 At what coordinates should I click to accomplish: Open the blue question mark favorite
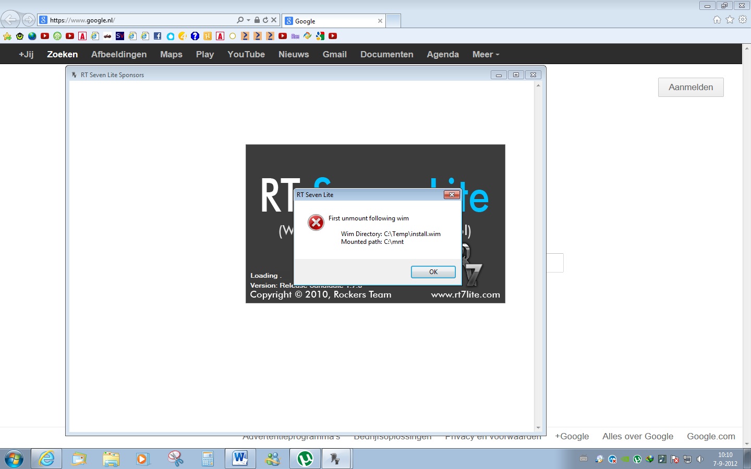point(195,36)
